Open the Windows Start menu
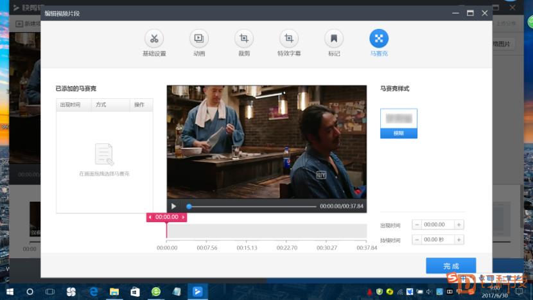This screenshot has height=300, width=533. click(x=10, y=292)
